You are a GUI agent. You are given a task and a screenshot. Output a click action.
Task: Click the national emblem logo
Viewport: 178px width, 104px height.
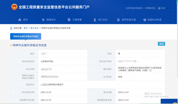tap(14, 7)
